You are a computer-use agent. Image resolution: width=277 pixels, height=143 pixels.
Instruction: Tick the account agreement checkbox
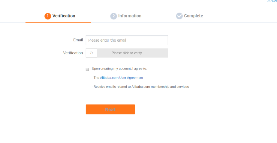pyautogui.click(x=87, y=69)
